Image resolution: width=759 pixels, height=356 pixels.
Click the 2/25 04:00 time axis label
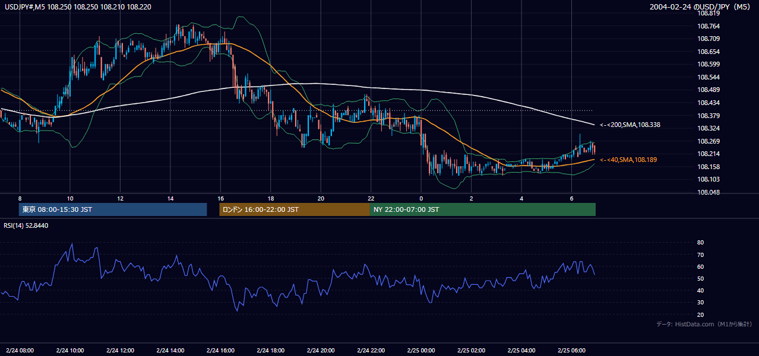[522, 351]
